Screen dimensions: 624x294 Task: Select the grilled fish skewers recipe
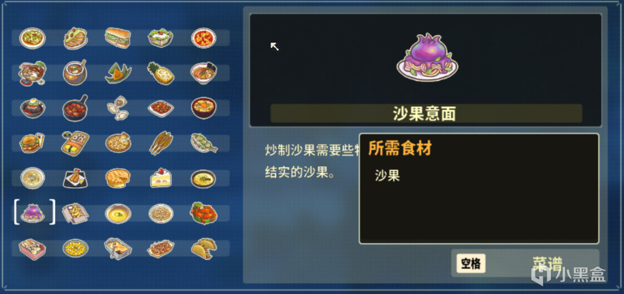pos(161,142)
